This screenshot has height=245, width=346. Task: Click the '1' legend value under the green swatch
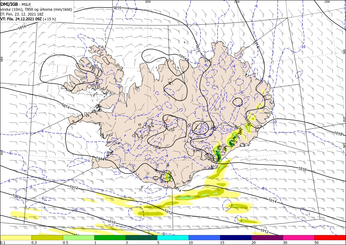95,243
